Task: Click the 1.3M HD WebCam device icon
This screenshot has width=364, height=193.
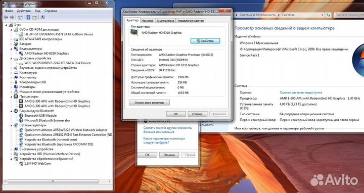Action: point(21,164)
